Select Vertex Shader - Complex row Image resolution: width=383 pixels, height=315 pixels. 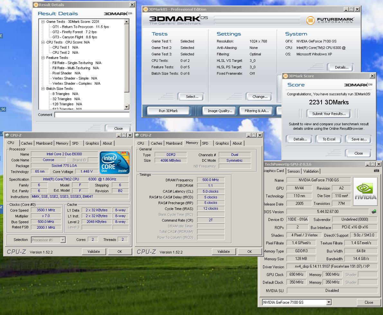coord(77,83)
